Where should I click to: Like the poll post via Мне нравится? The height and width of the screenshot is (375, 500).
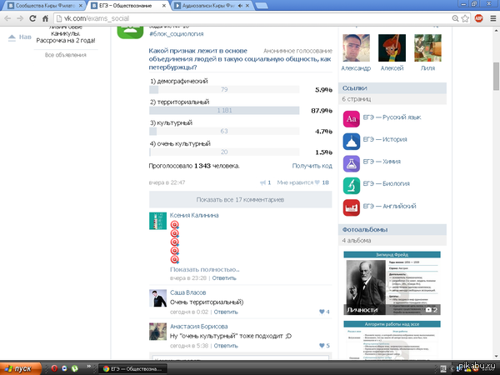click(302, 182)
